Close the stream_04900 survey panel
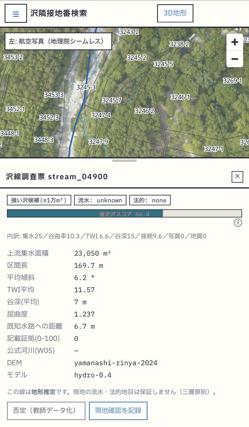249x427 pixels. [237, 176]
